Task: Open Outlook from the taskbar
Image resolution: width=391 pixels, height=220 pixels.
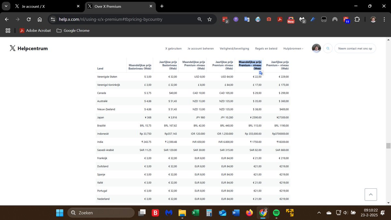Action: click(x=223, y=213)
